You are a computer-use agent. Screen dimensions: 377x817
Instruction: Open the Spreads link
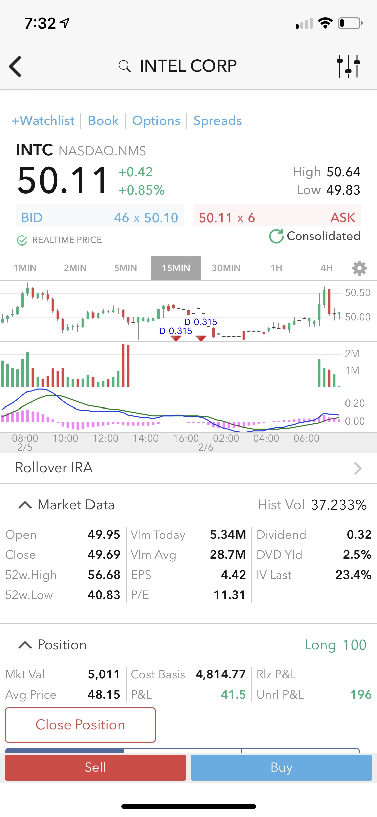217,121
